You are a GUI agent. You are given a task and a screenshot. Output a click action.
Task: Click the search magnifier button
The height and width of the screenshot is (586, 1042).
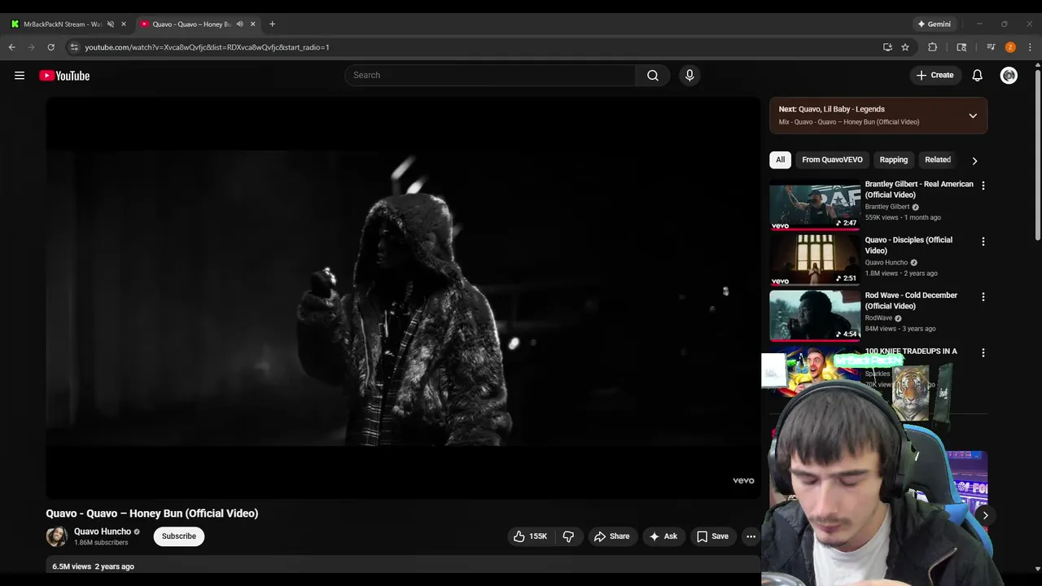pos(653,75)
